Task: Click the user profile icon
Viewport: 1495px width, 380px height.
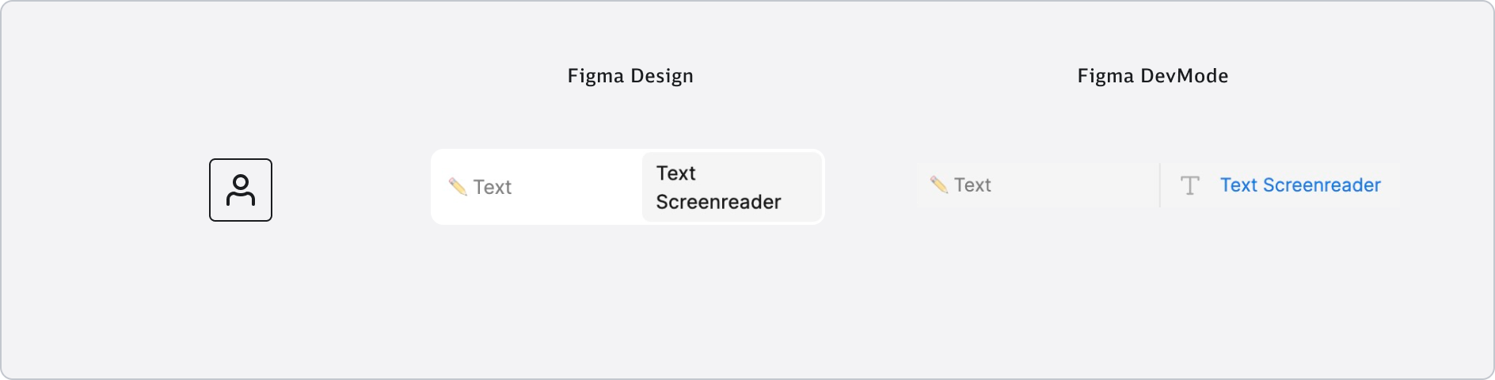Action: click(241, 190)
